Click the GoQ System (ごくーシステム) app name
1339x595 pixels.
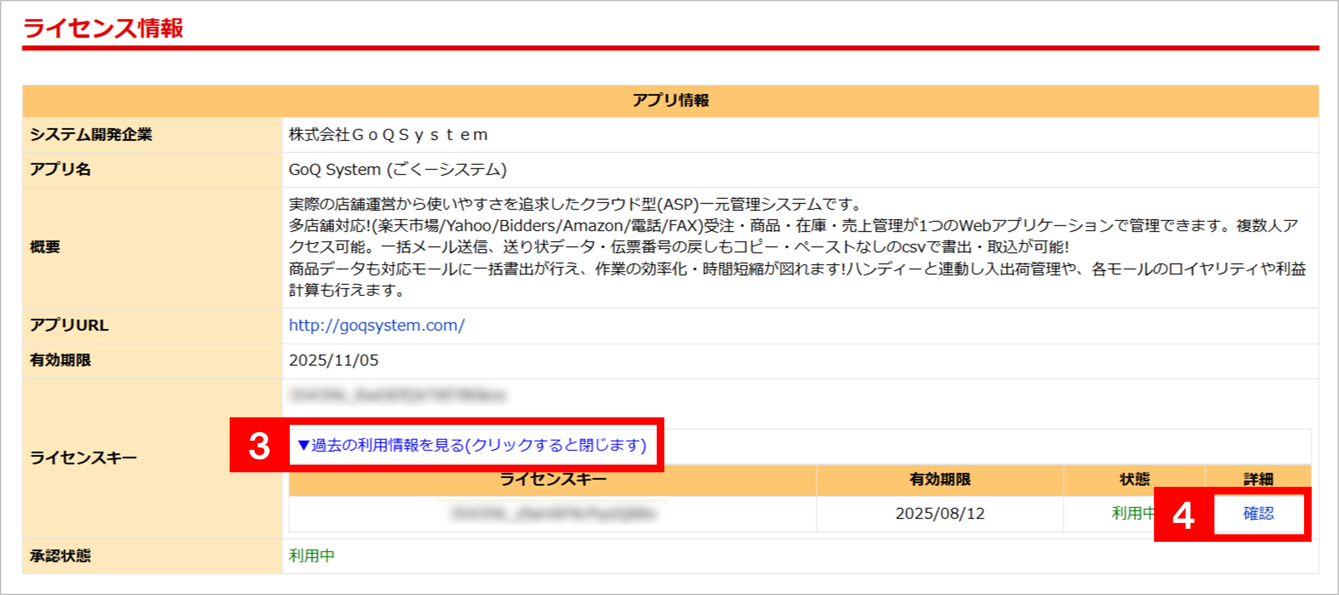point(398,169)
